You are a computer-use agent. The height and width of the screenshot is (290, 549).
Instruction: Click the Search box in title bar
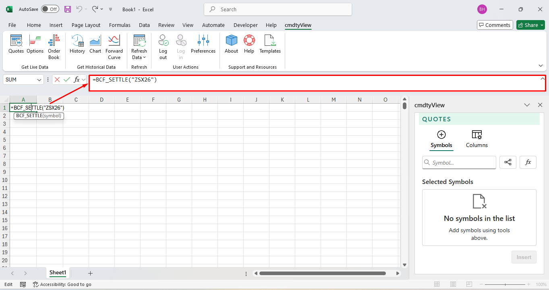(278, 9)
